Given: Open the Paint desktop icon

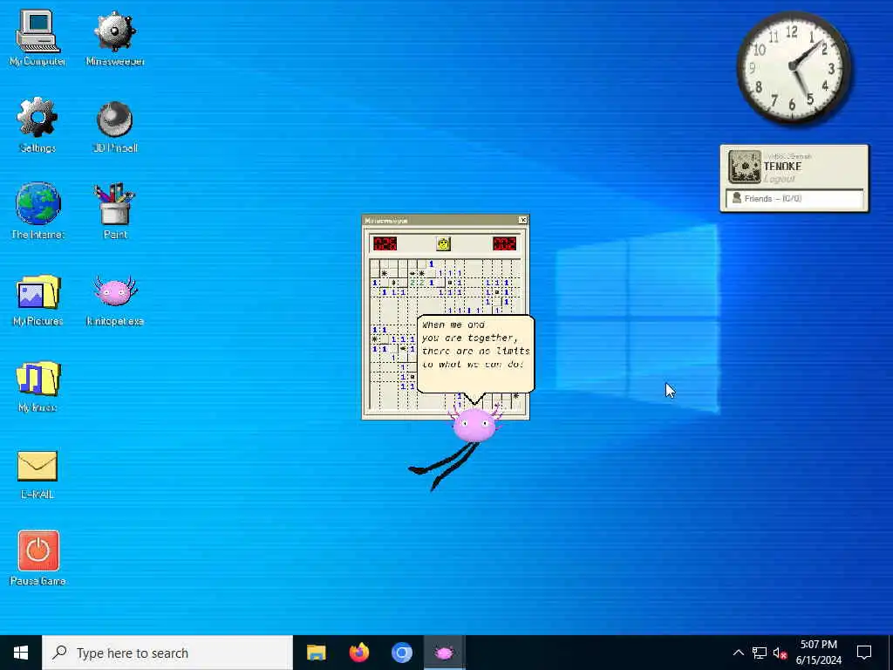Looking at the screenshot, I should (x=115, y=211).
